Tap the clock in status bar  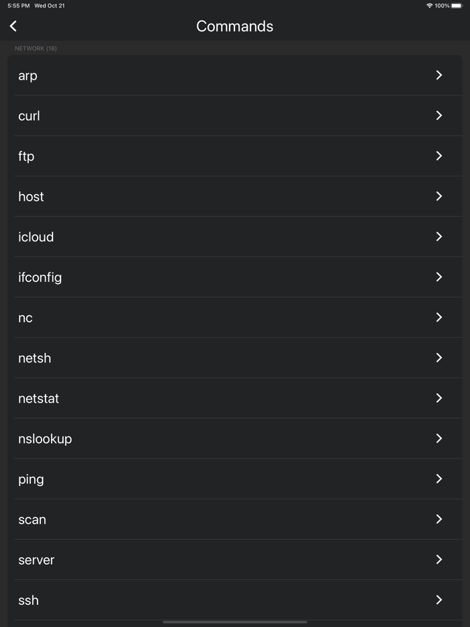tap(18, 5)
